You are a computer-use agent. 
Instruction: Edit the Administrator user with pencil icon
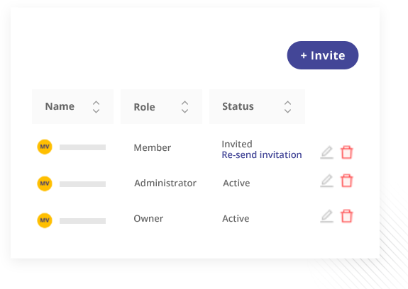click(x=327, y=181)
